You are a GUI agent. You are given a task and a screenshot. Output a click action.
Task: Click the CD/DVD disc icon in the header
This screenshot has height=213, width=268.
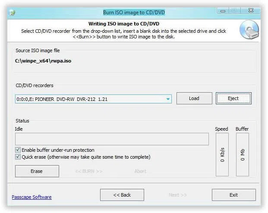click(x=249, y=30)
